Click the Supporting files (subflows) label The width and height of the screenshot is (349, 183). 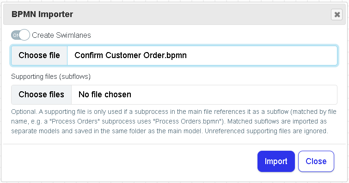click(51, 77)
